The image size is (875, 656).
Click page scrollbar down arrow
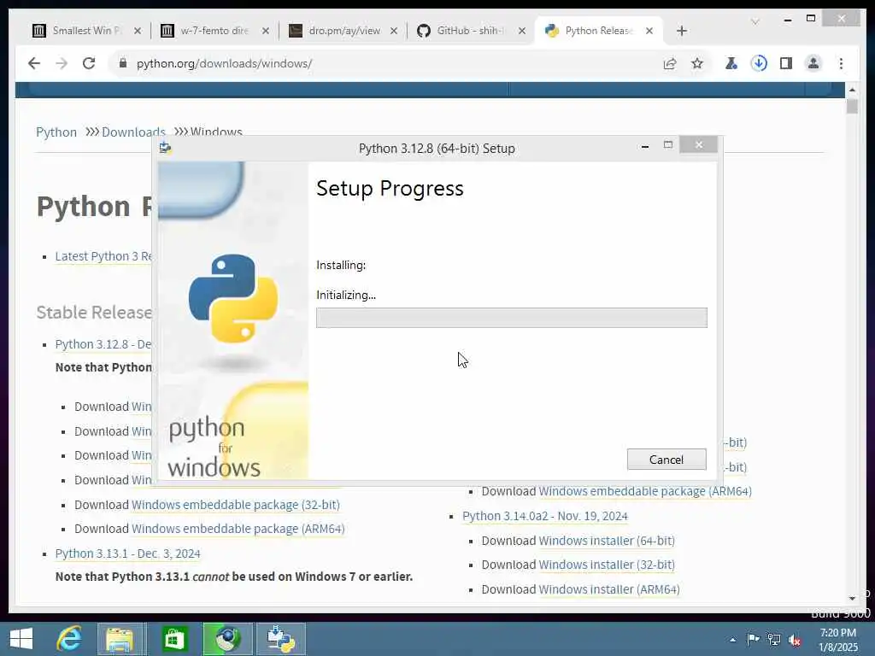852,599
